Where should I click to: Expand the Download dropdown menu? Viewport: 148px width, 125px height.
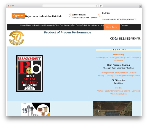[50, 25]
